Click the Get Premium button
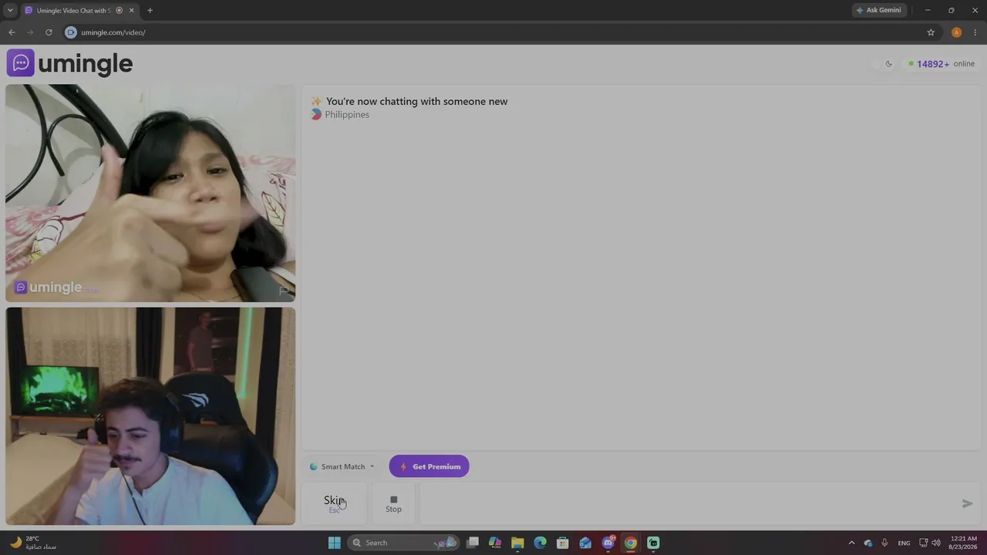987x555 pixels. point(429,466)
